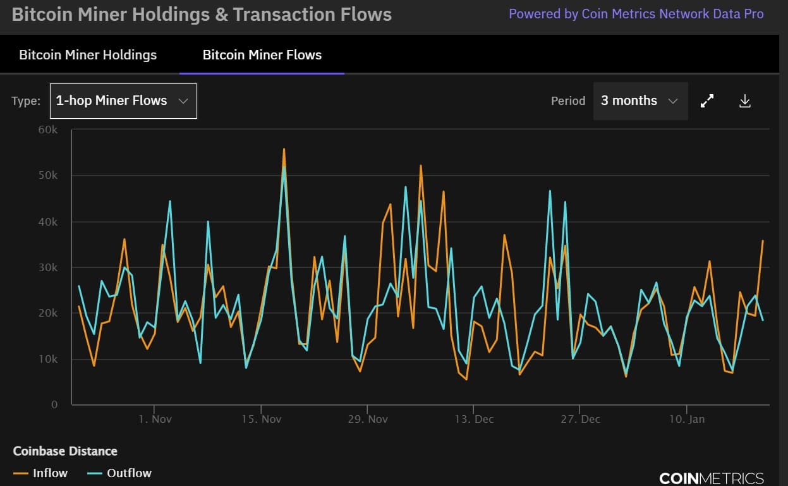Toggle the Inflow series visibility
This screenshot has width=788, height=486.
(x=50, y=473)
